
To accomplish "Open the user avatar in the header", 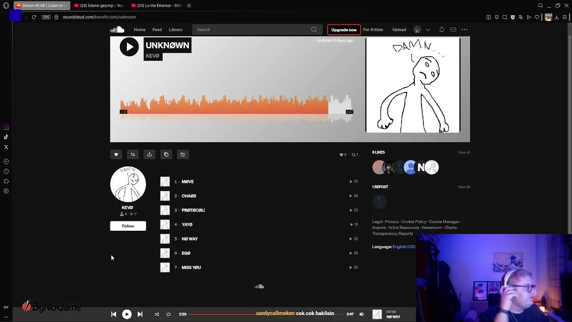I will [417, 30].
